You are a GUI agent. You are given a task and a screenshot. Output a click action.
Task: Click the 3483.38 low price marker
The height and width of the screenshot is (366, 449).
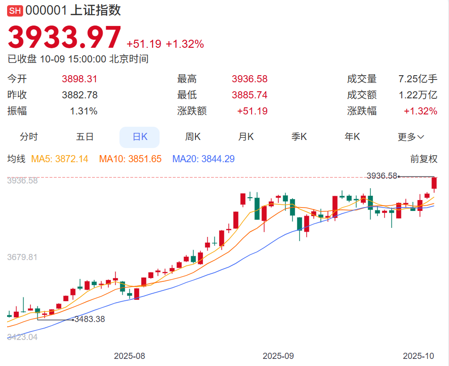coord(90,319)
